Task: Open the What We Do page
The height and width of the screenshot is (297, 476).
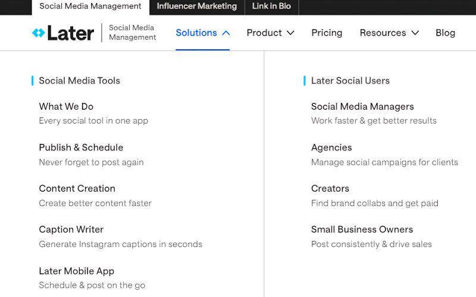Action: (x=66, y=106)
